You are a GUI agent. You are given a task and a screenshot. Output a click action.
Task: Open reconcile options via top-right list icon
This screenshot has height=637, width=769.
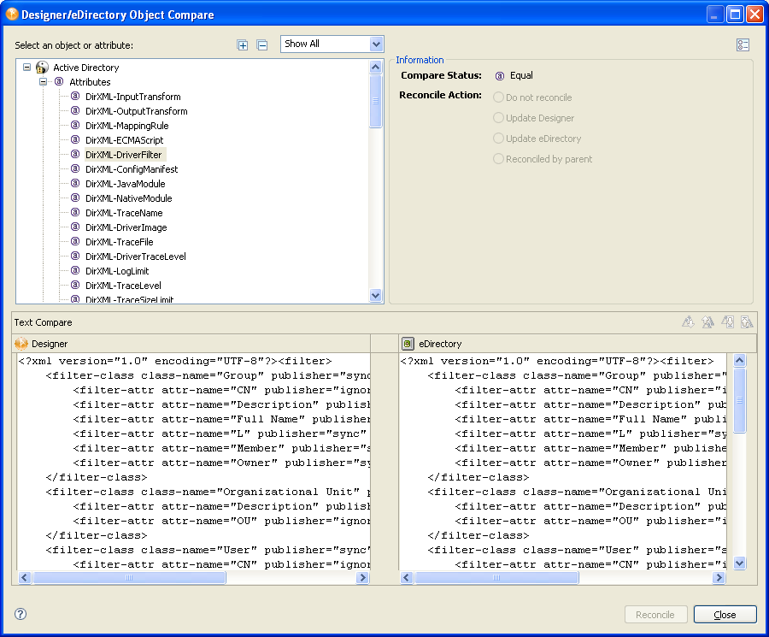coord(743,44)
